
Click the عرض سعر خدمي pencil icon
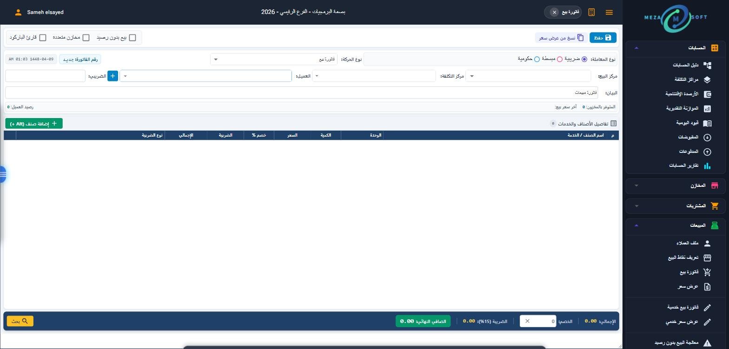[707, 322]
